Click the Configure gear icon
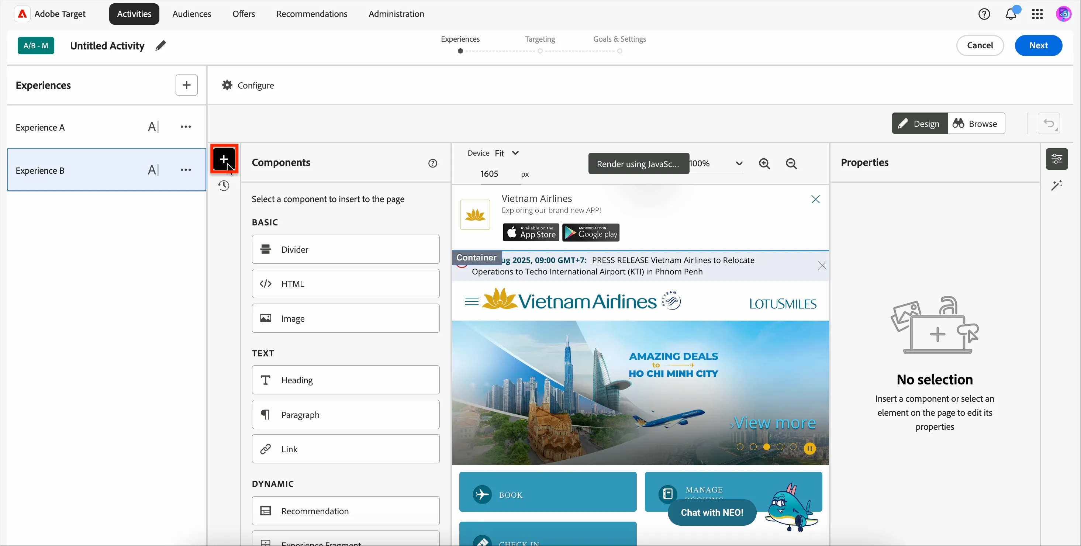 pyautogui.click(x=227, y=85)
